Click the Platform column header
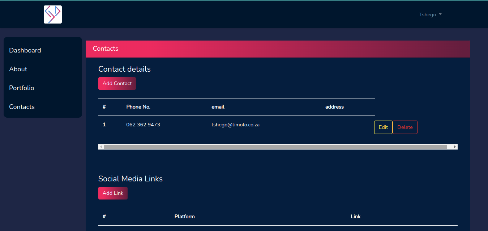This screenshot has width=488, height=231. pos(184,217)
